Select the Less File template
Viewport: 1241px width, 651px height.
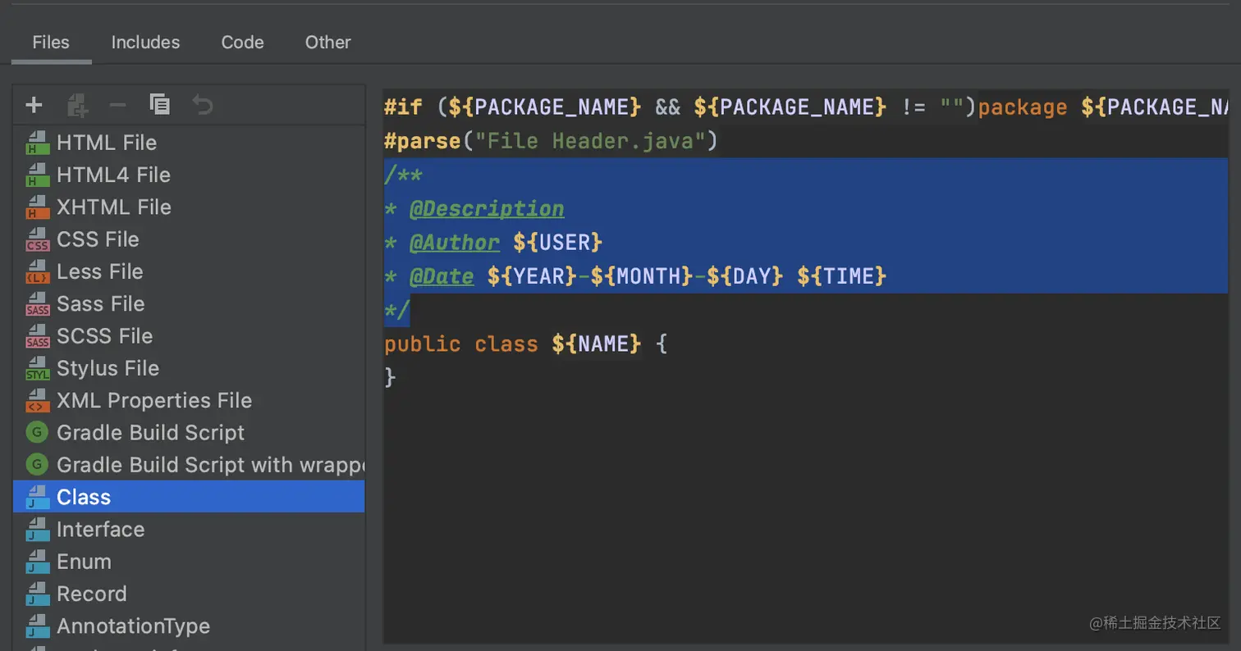click(x=189, y=271)
